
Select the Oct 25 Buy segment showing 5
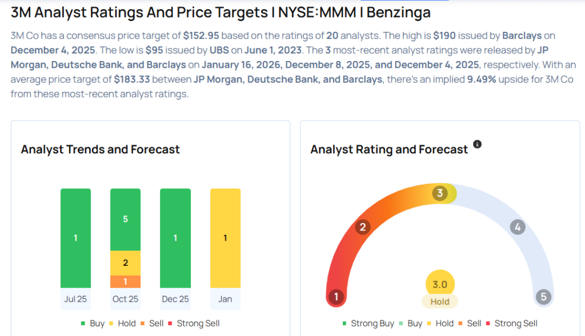click(x=125, y=220)
